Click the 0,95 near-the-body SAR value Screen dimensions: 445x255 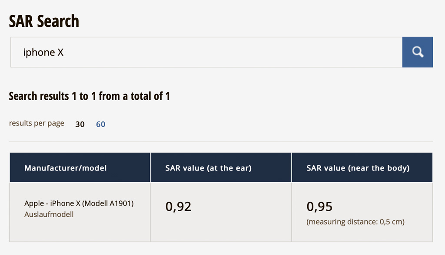[x=319, y=207]
